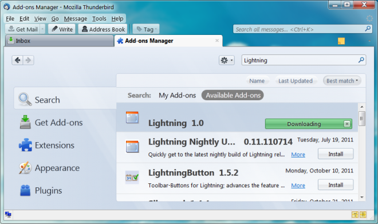Image resolution: width=378 pixels, height=224 pixels.
Task: Show My Add-ons search results
Action: pyautogui.click(x=177, y=95)
